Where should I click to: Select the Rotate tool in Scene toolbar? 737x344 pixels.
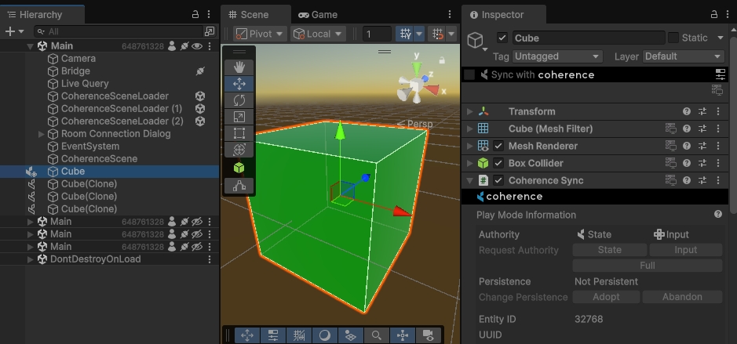pos(239,100)
